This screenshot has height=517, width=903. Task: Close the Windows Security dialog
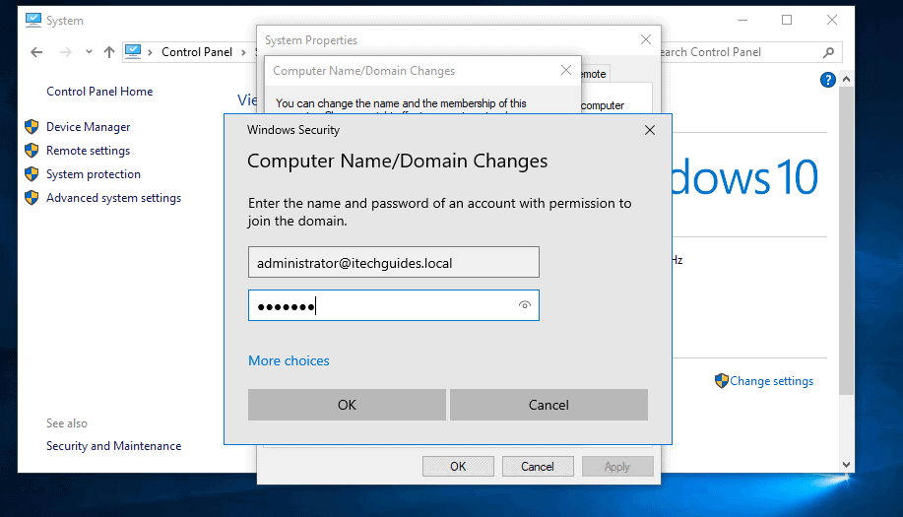click(650, 130)
